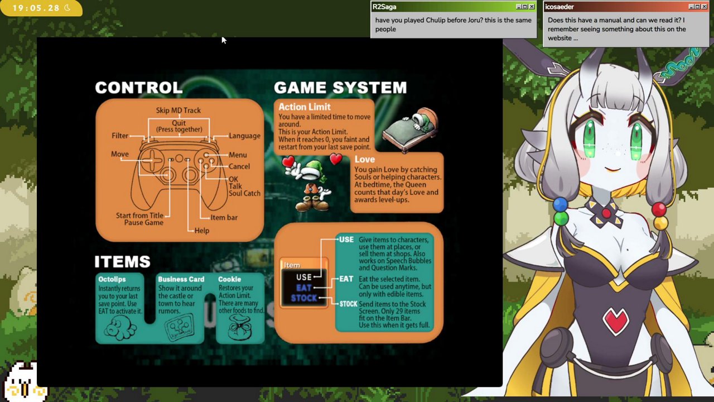Click the Soul Catch control label
Image resolution: width=714 pixels, height=402 pixels.
[x=244, y=193]
